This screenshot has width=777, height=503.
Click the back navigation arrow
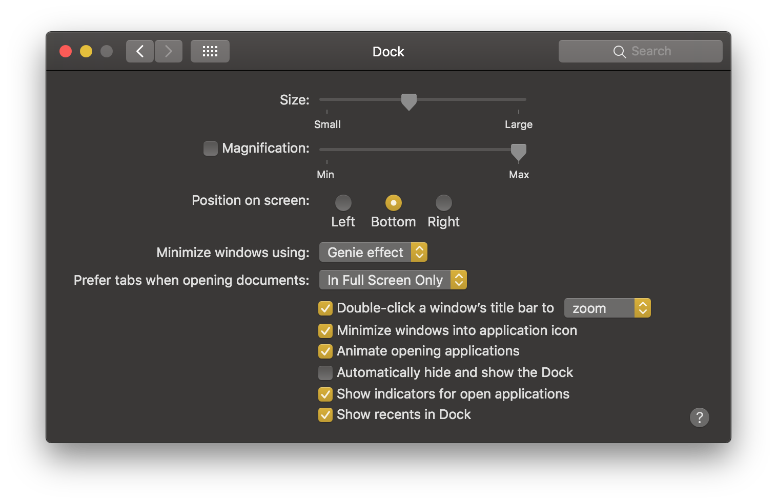click(x=140, y=51)
